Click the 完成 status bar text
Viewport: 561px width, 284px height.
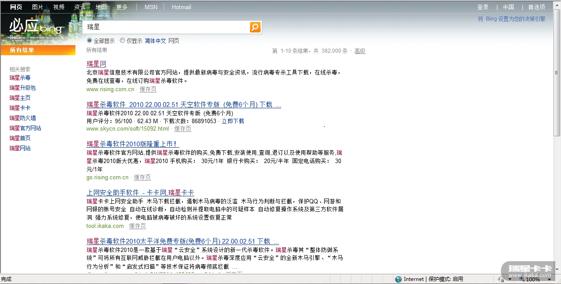[x=6, y=279]
